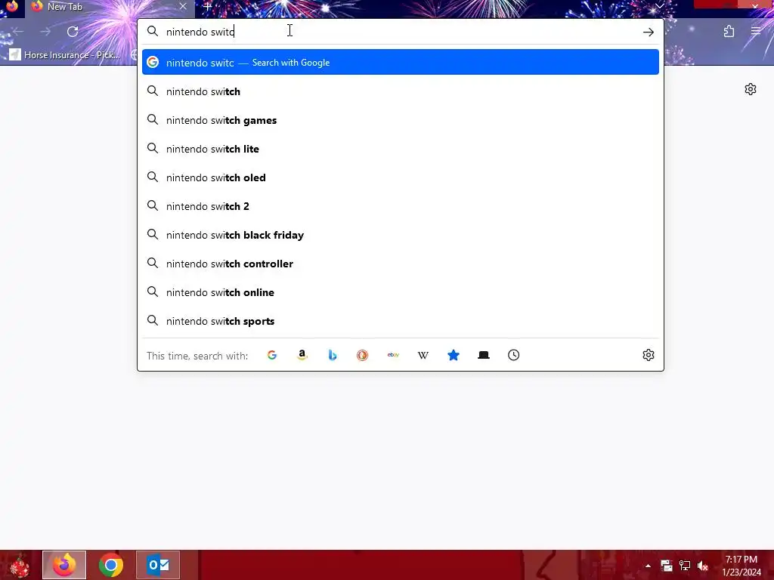The height and width of the screenshot is (580, 774).
Task: Open the Firefox application menu
Action: 756,32
